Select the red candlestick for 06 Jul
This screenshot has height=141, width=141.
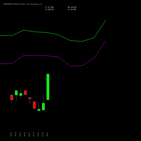[x=34, y=105]
